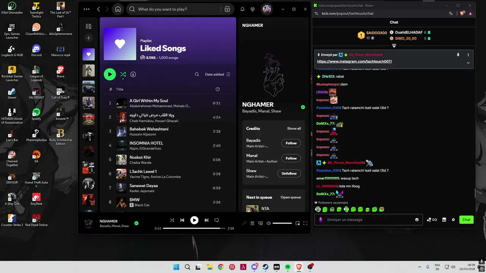The image size is (486, 273).
Task: Open the emoji picker in chat input
Action: (417, 220)
